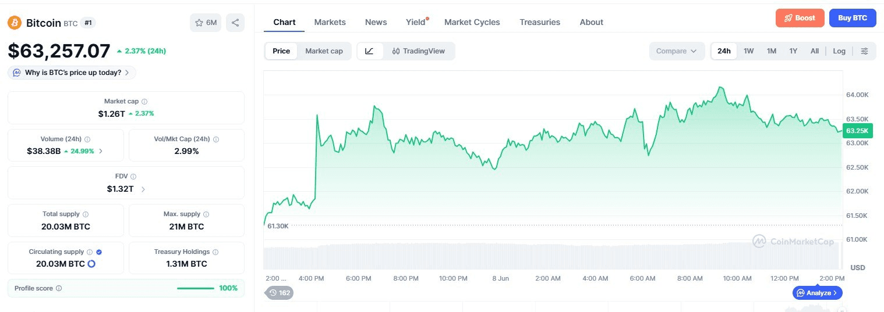This screenshot has width=884, height=312.
Task: Click the Buy BTC button
Action: click(x=853, y=18)
